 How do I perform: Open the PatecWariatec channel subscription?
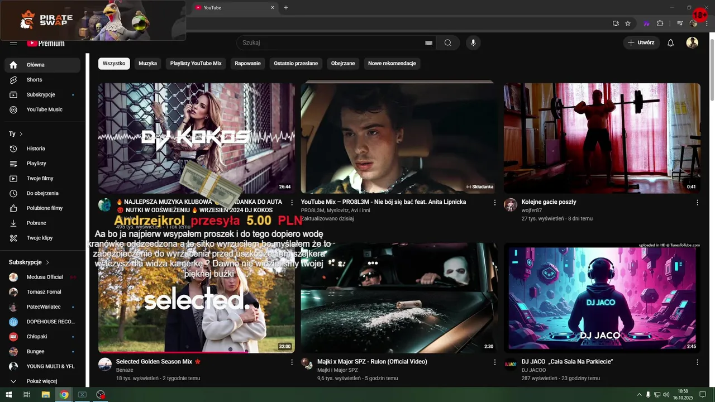[42, 307]
